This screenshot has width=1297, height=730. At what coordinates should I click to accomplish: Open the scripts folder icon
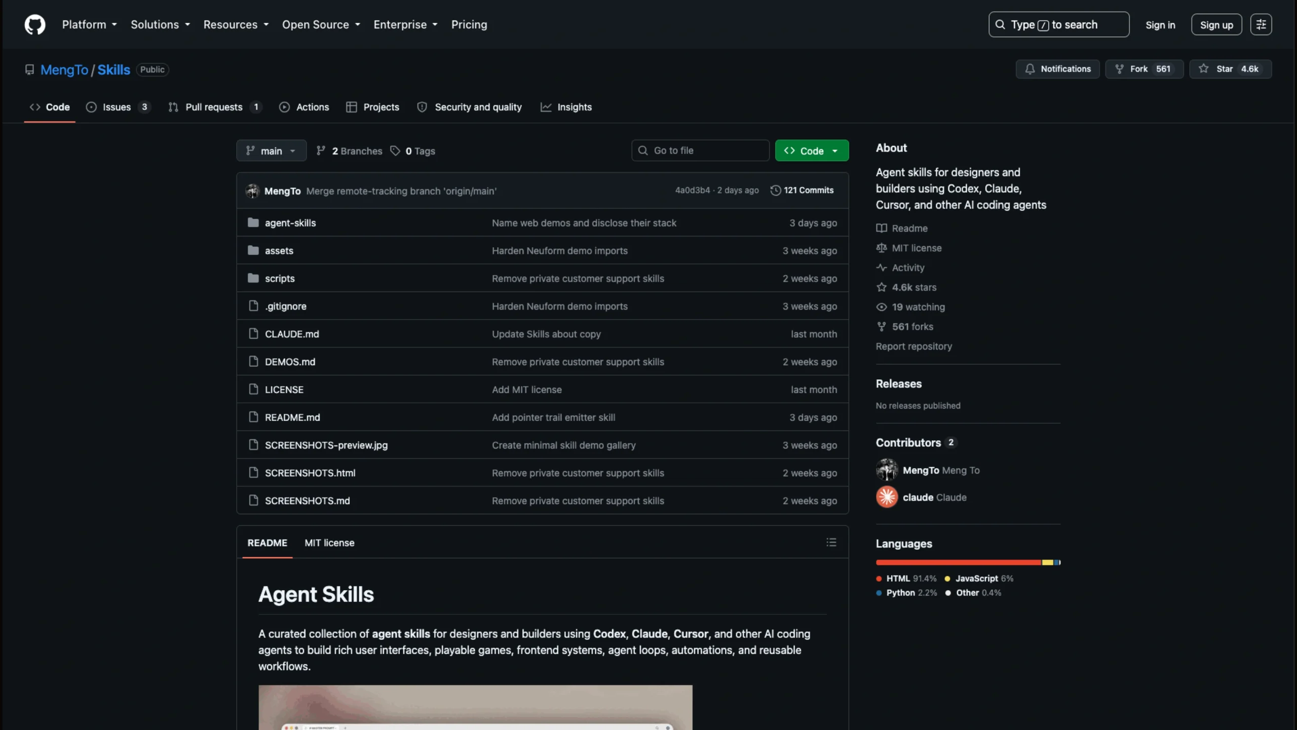coord(253,278)
